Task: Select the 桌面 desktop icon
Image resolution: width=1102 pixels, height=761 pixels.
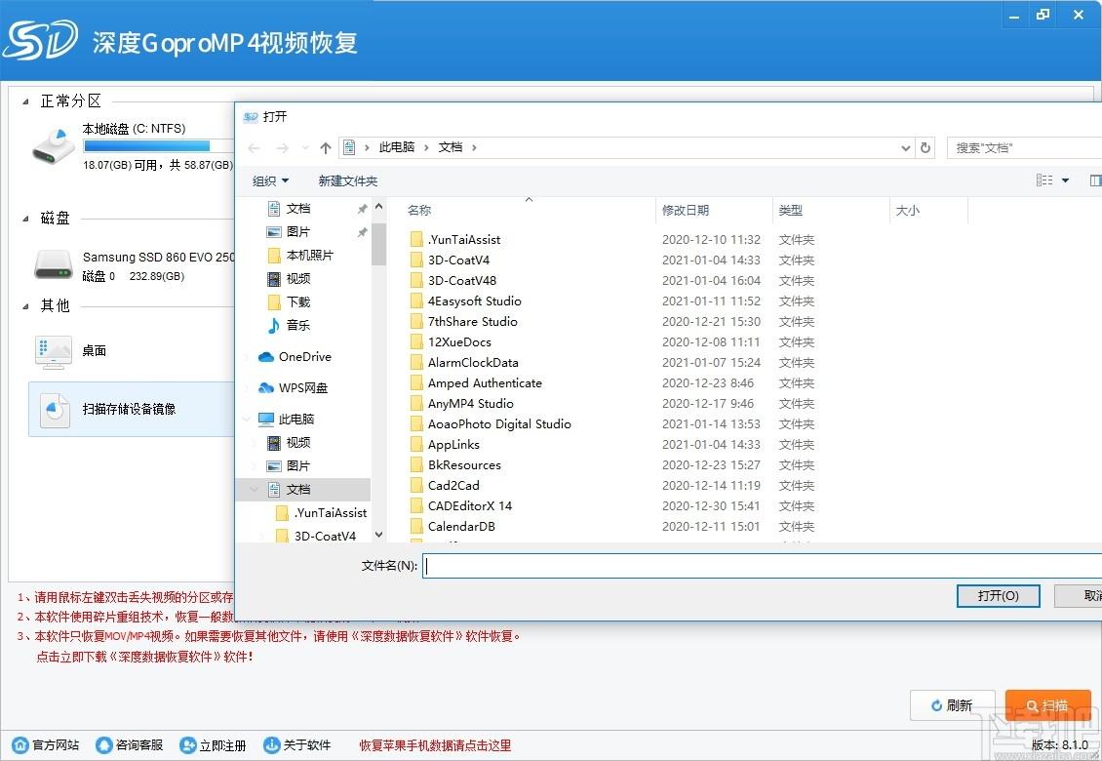Action: pyautogui.click(x=54, y=351)
